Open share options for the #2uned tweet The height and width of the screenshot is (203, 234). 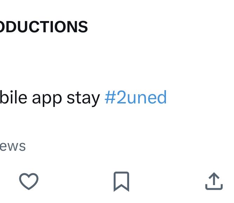pos(214,181)
